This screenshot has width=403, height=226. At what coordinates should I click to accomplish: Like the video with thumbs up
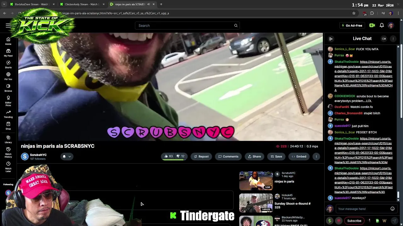pos(168,156)
